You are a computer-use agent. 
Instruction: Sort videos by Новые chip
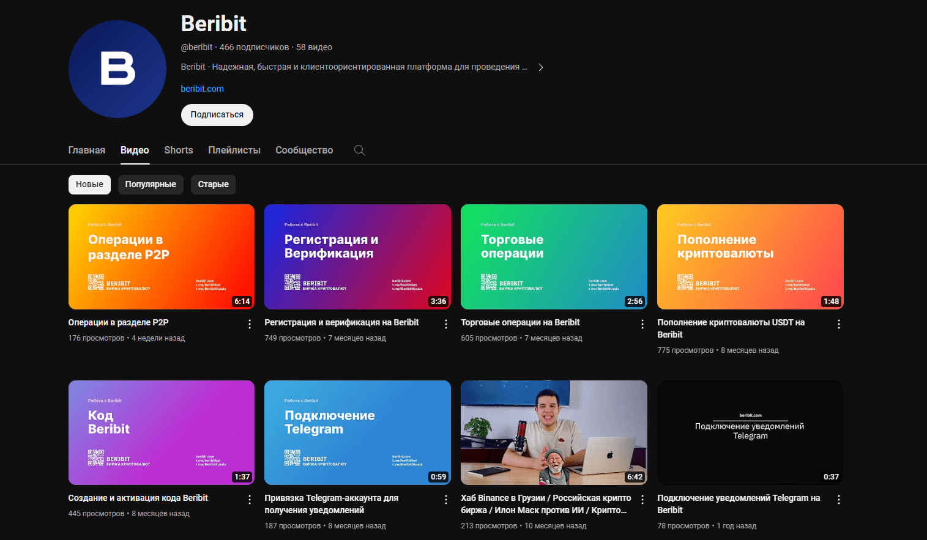point(89,185)
